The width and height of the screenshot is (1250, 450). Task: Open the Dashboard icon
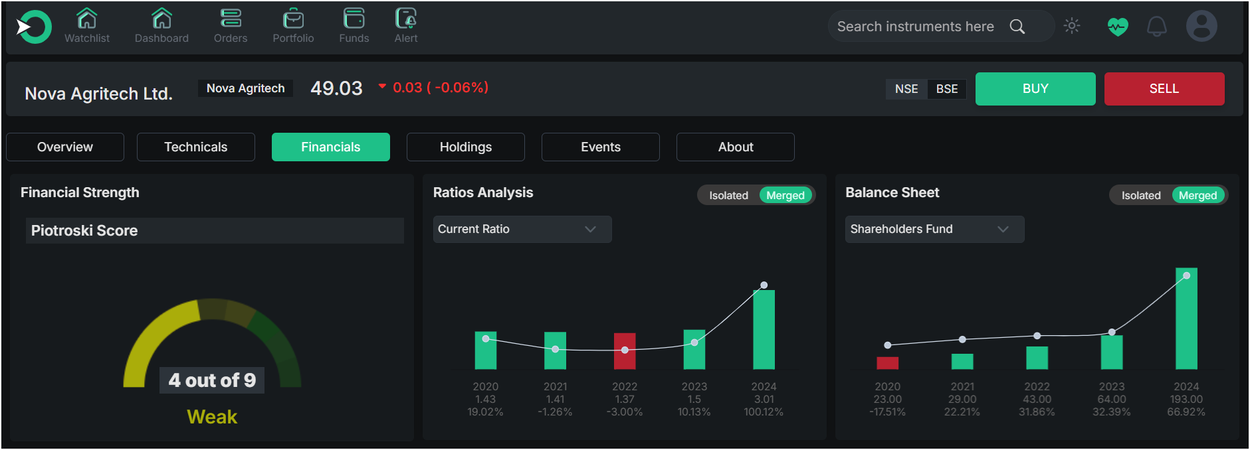(161, 18)
